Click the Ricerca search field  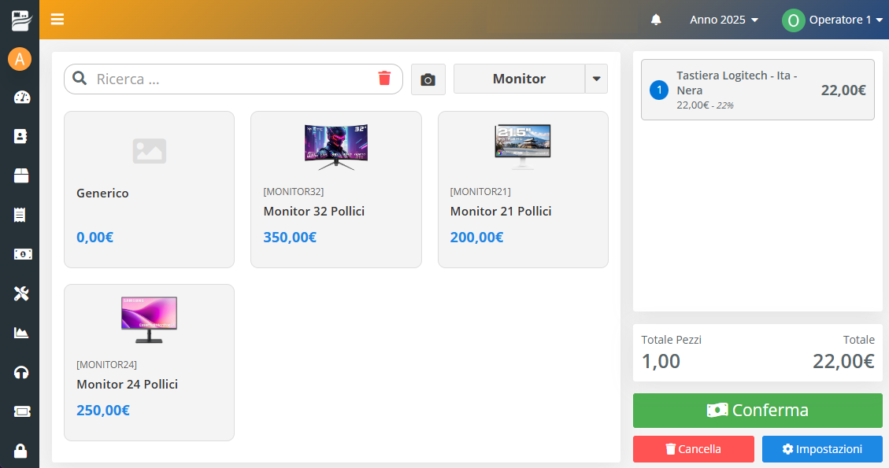coord(232,79)
